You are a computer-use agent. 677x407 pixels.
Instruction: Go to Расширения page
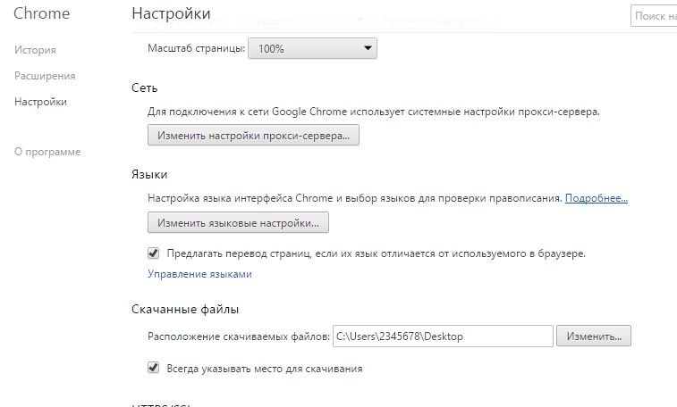45,76
